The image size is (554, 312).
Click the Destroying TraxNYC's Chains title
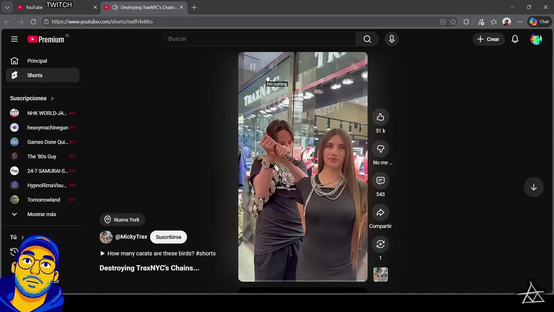pyautogui.click(x=149, y=268)
